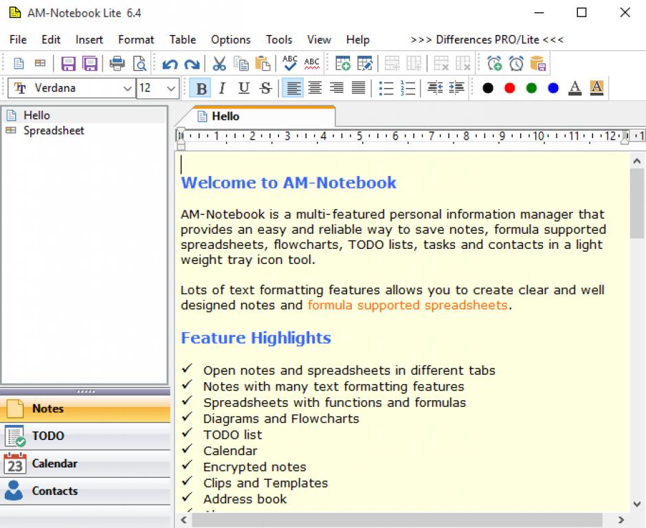This screenshot has height=528, width=646.
Task: Copy the selected text
Action: coord(241,63)
